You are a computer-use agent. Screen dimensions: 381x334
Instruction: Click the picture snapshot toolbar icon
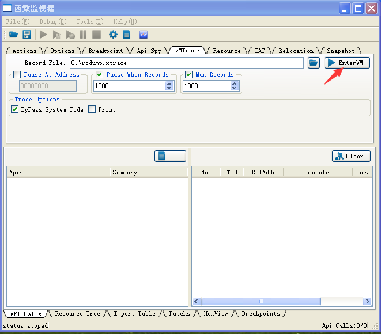click(x=144, y=35)
